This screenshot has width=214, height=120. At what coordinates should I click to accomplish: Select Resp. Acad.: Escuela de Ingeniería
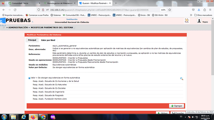[x=48, y=92]
